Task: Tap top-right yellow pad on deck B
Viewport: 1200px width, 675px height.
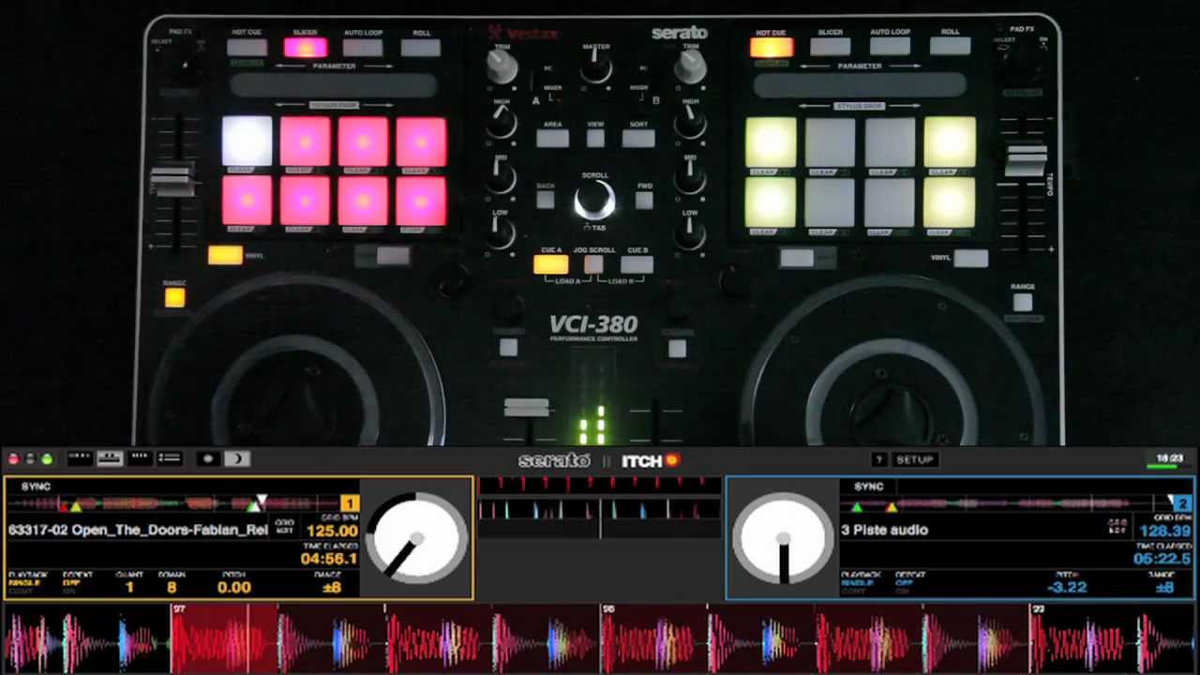Action: coord(949,142)
